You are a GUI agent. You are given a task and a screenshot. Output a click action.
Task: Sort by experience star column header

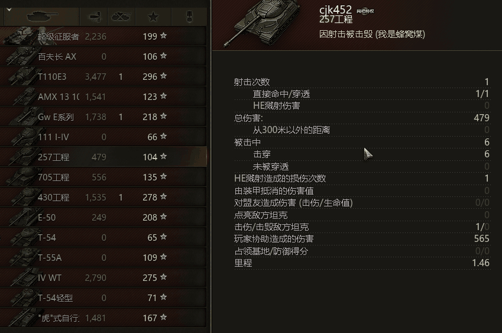(x=153, y=17)
